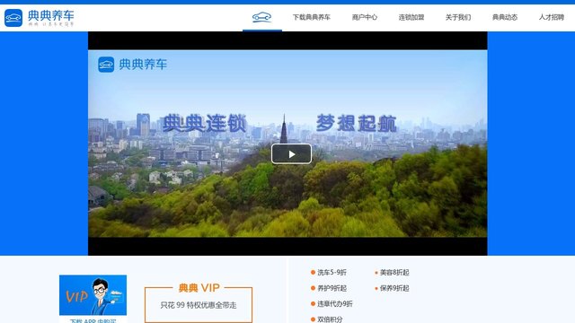Select 关于我们 in navigation
575x323 pixels.
click(458, 17)
